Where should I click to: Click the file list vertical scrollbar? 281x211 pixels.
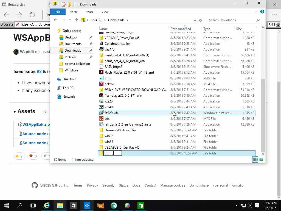pyautogui.click(x=263, y=115)
